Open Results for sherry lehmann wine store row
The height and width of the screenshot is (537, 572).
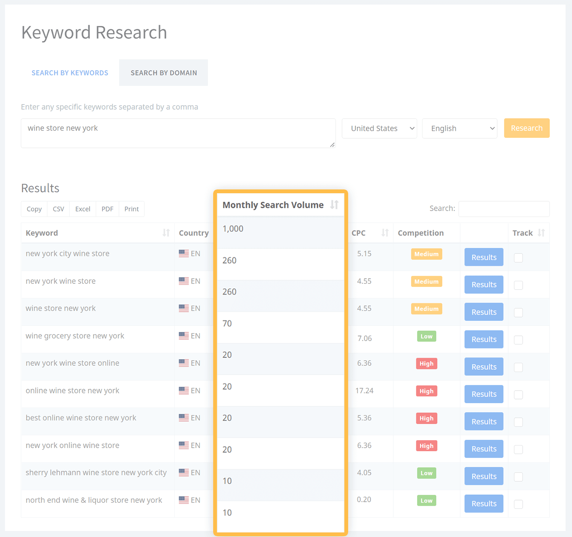(x=484, y=476)
